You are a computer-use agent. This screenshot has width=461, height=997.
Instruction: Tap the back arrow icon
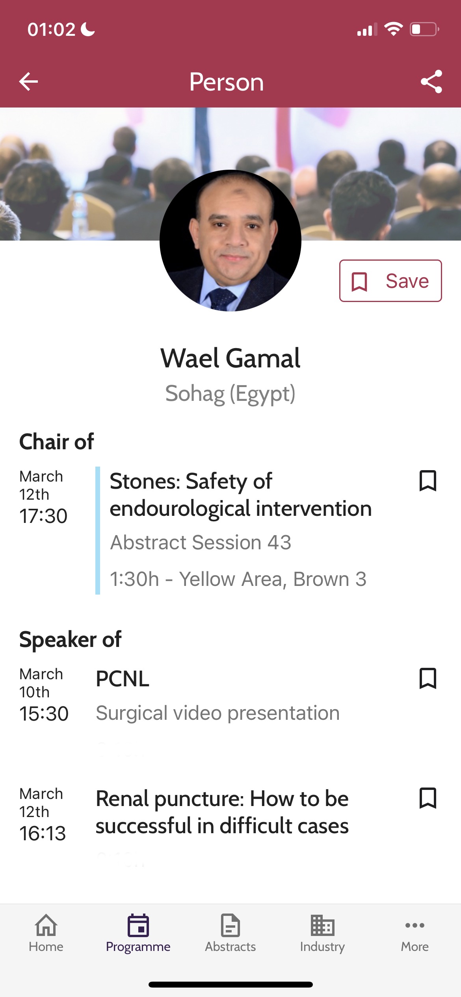pos(29,82)
